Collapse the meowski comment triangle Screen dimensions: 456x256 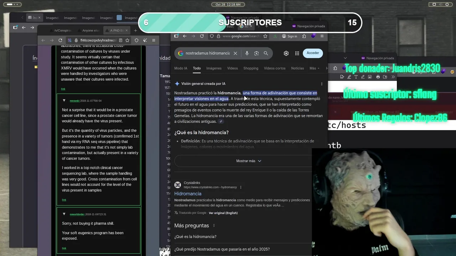64,101
